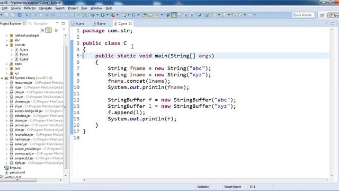This screenshot has width=339, height=191.
Task: Select zipfs.jar in the tree
Action: coord(20,163)
